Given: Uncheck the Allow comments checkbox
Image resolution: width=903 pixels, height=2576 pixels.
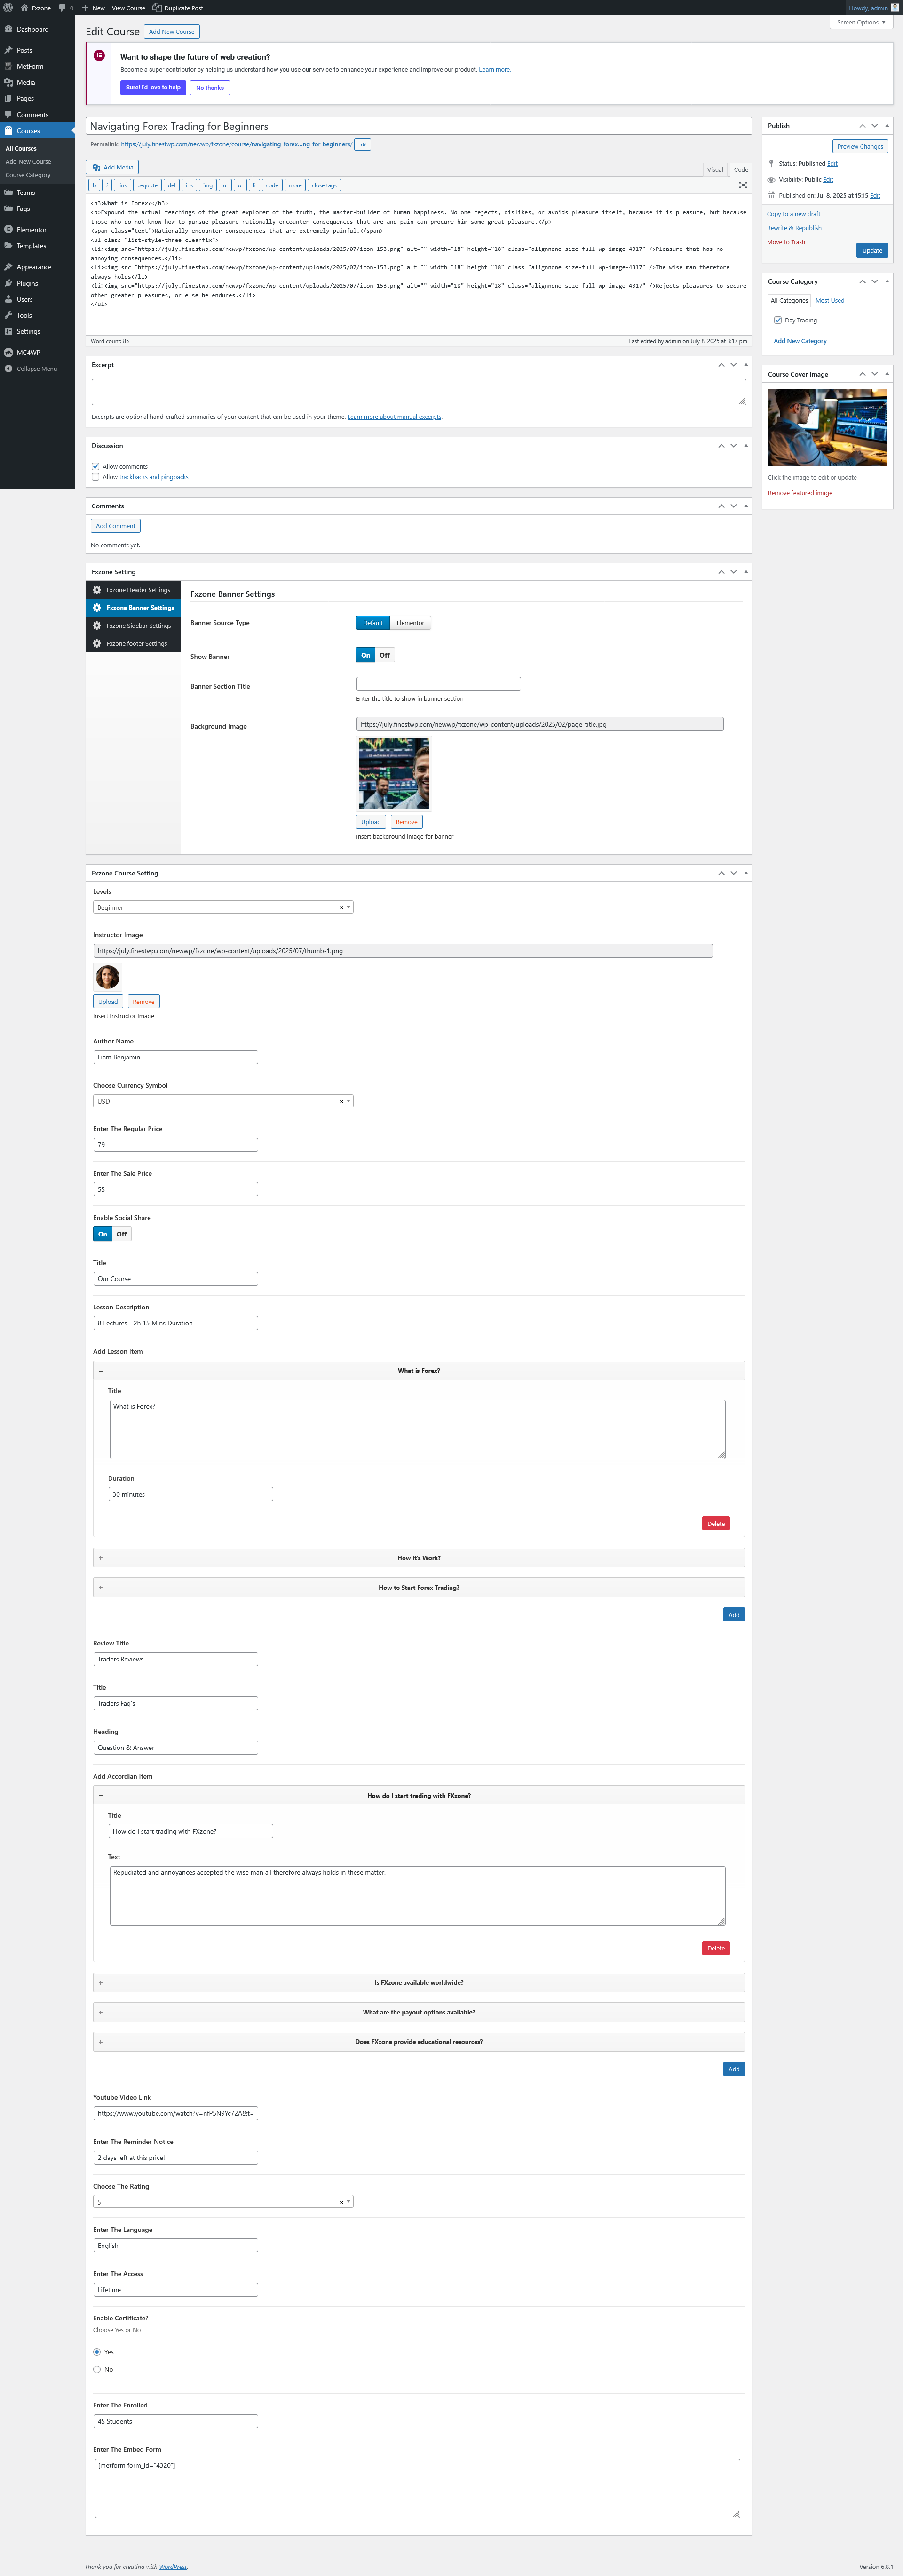Looking at the screenshot, I should pyautogui.click(x=96, y=466).
